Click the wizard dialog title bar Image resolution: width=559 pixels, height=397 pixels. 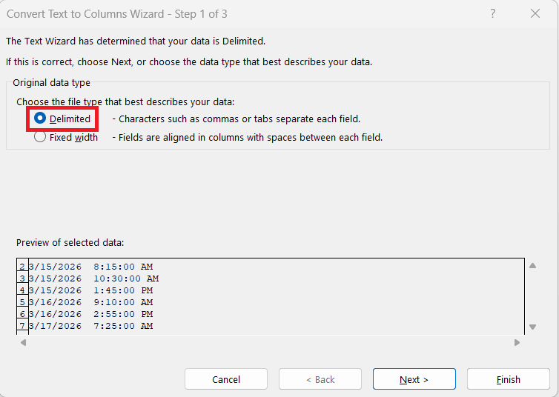(x=222, y=13)
